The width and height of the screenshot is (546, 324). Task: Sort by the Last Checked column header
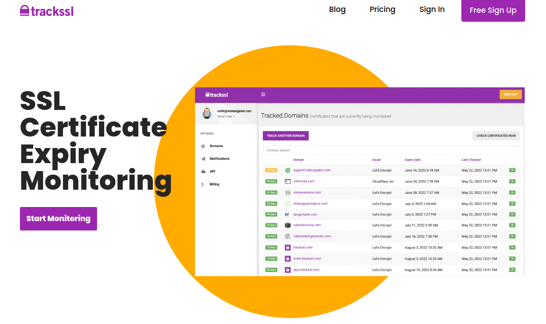pyautogui.click(x=471, y=160)
